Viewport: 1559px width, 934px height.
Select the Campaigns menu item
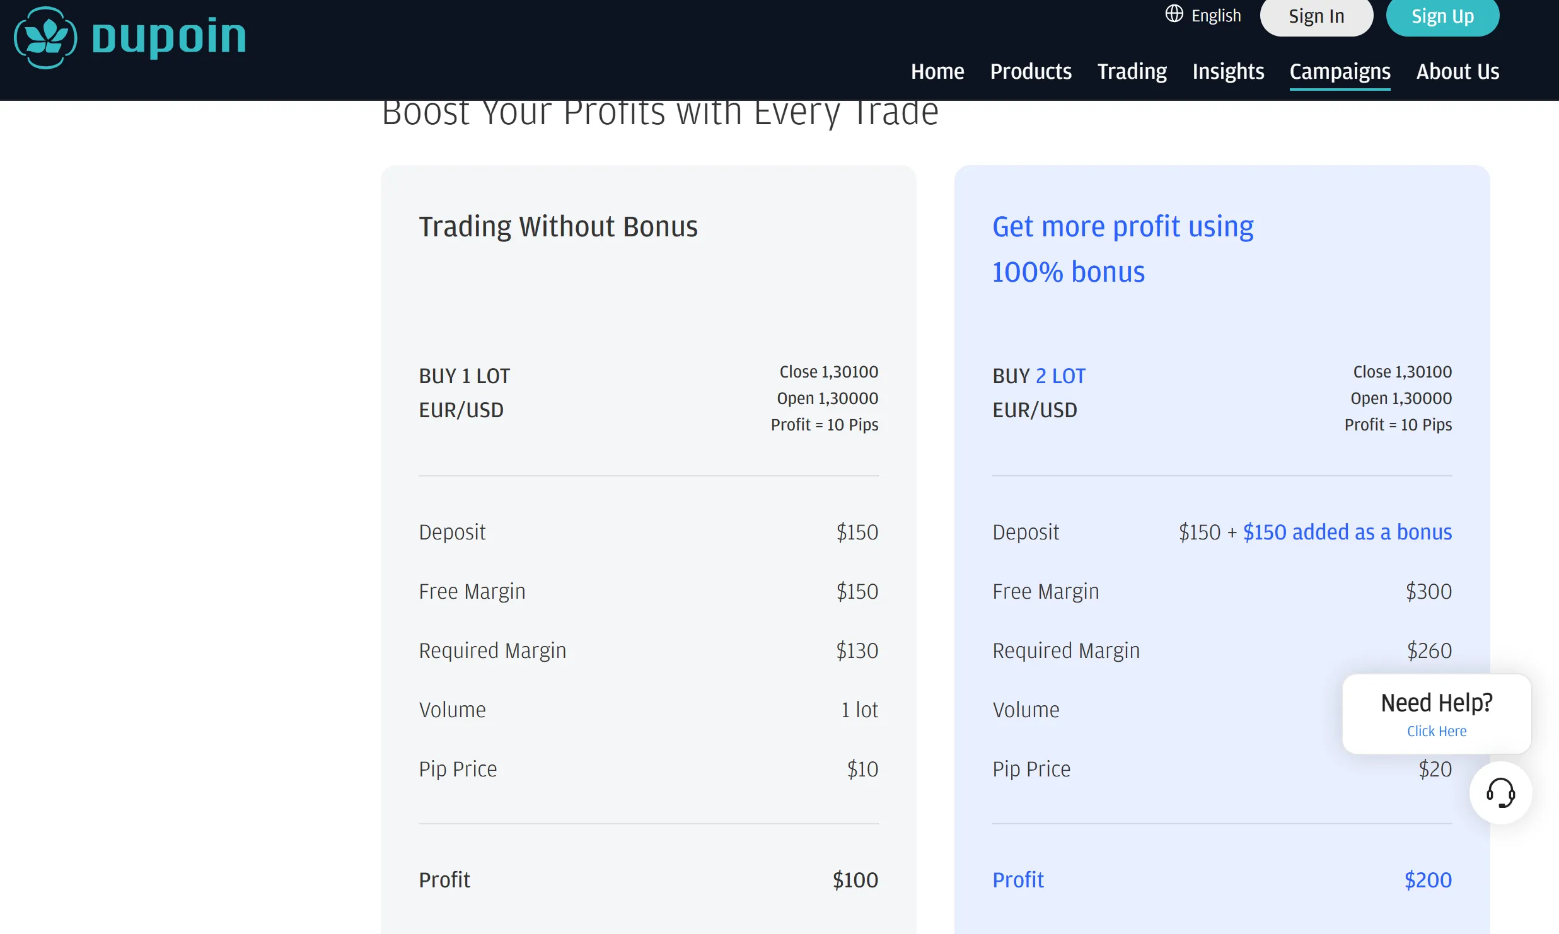[x=1340, y=72]
